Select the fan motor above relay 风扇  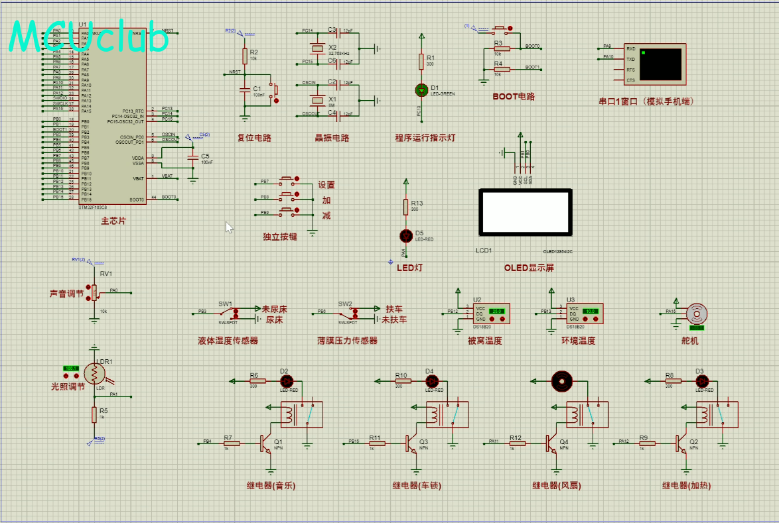pos(562,381)
